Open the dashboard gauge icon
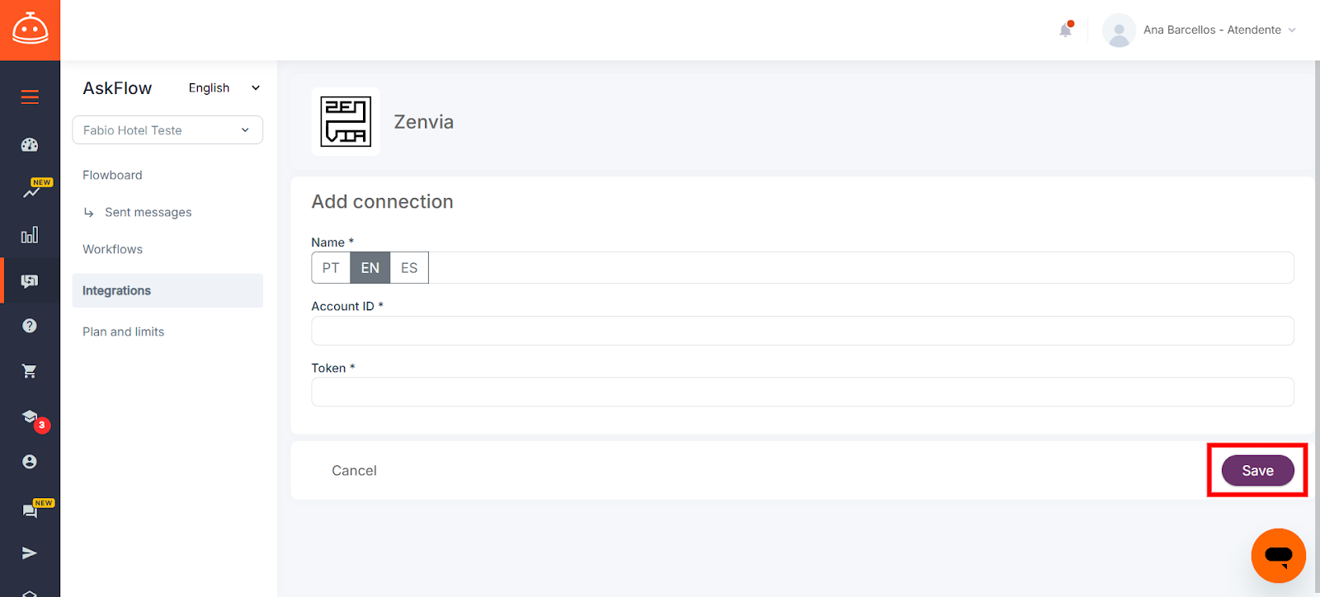 coord(30,145)
